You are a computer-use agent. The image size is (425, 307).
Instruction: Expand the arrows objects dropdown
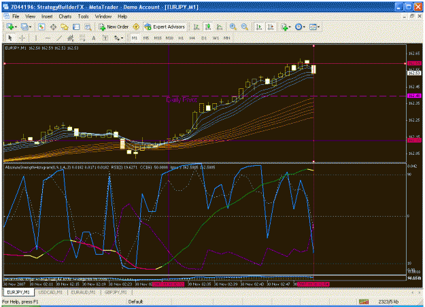tap(122, 38)
